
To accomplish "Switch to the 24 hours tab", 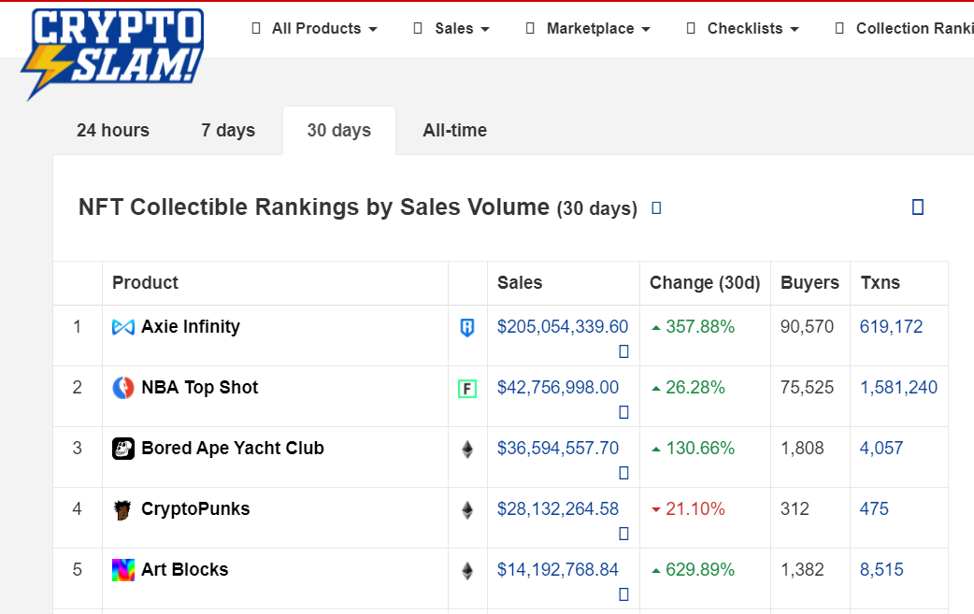I will 113,131.
